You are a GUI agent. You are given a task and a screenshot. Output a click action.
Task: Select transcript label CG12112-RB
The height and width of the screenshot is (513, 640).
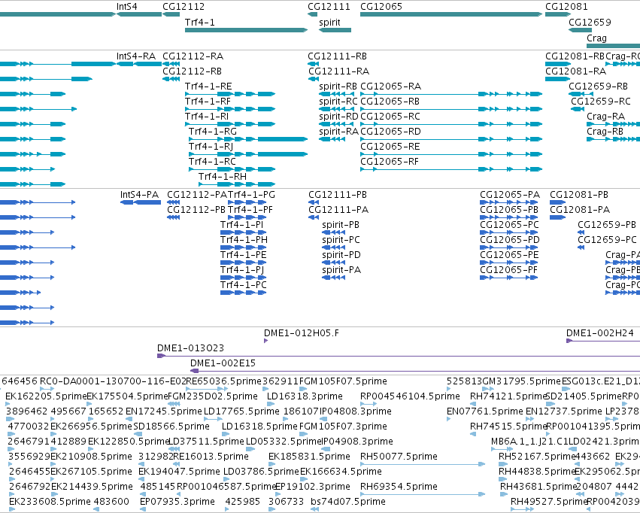pos(192,71)
